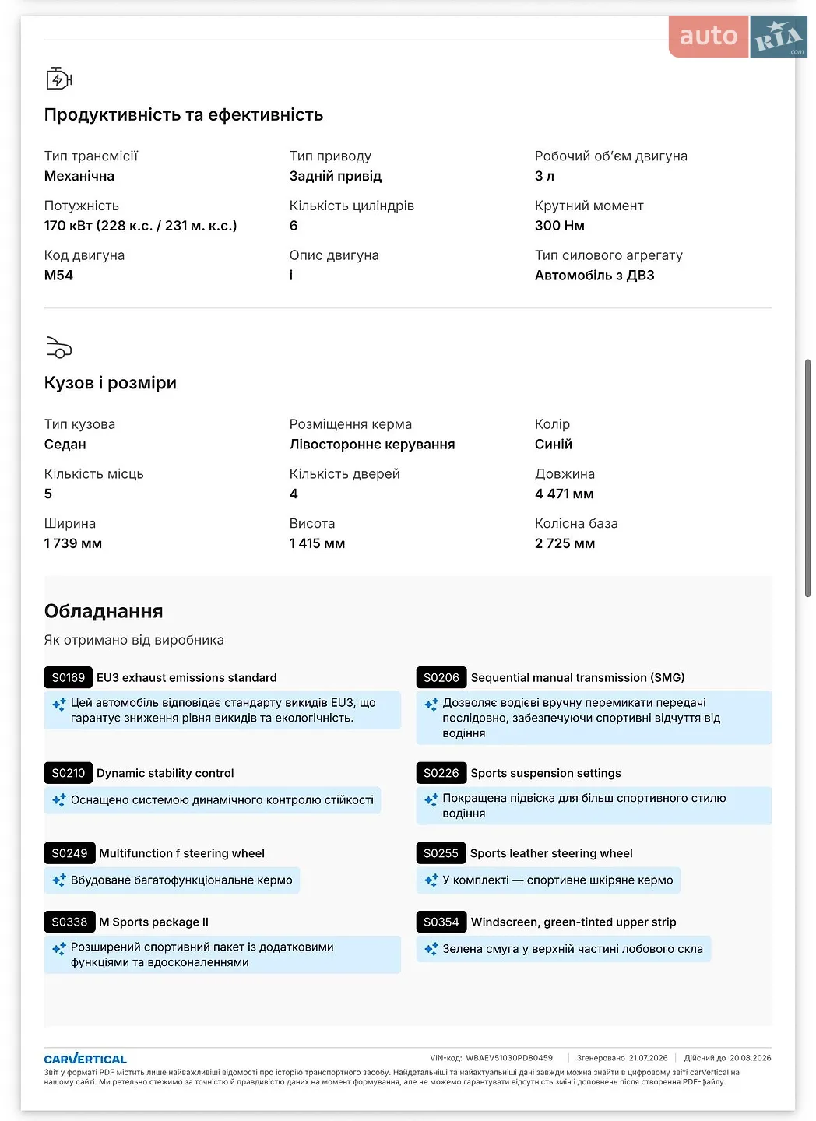Select the S0206 equipment code badge

441,677
